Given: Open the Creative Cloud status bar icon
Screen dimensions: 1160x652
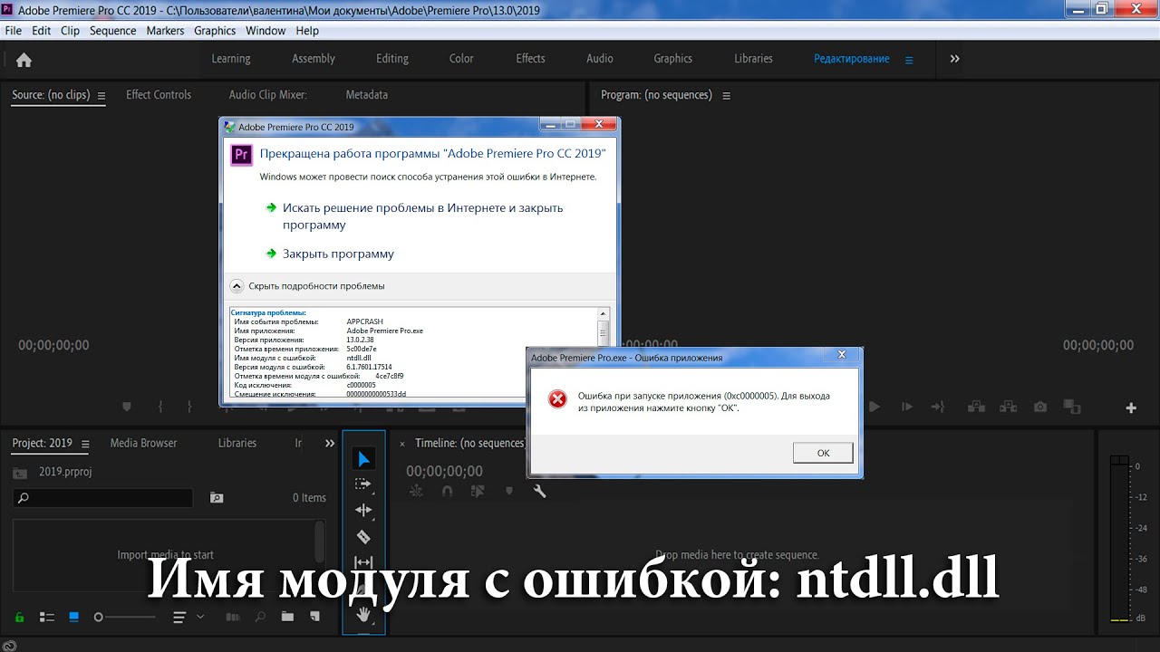Looking at the screenshot, I should point(10,645).
